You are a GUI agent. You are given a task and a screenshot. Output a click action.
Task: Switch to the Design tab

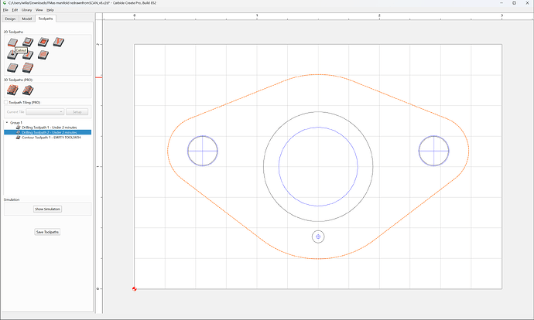click(10, 19)
